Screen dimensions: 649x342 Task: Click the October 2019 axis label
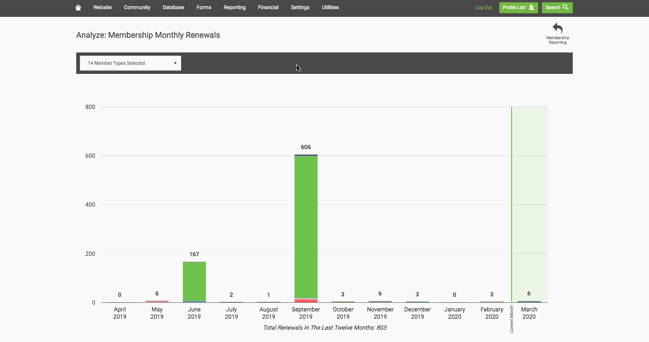click(x=343, y=313)
